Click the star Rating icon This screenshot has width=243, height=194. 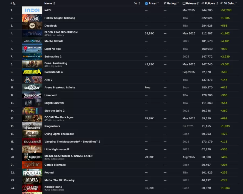coord(165,3)
